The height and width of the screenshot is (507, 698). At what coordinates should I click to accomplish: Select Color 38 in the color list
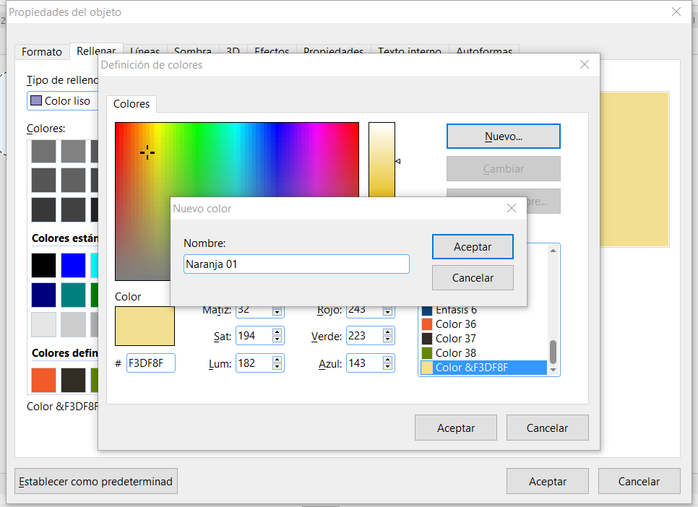coord(456,353)
